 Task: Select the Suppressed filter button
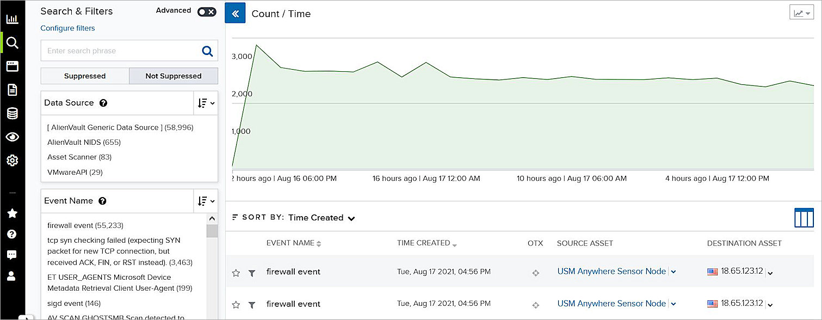(x=84, y=76)
